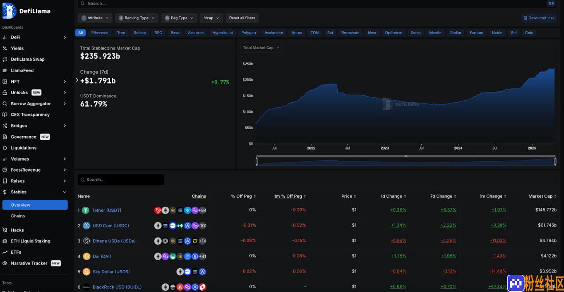Sort by 7d Change column header

[443, 196]
